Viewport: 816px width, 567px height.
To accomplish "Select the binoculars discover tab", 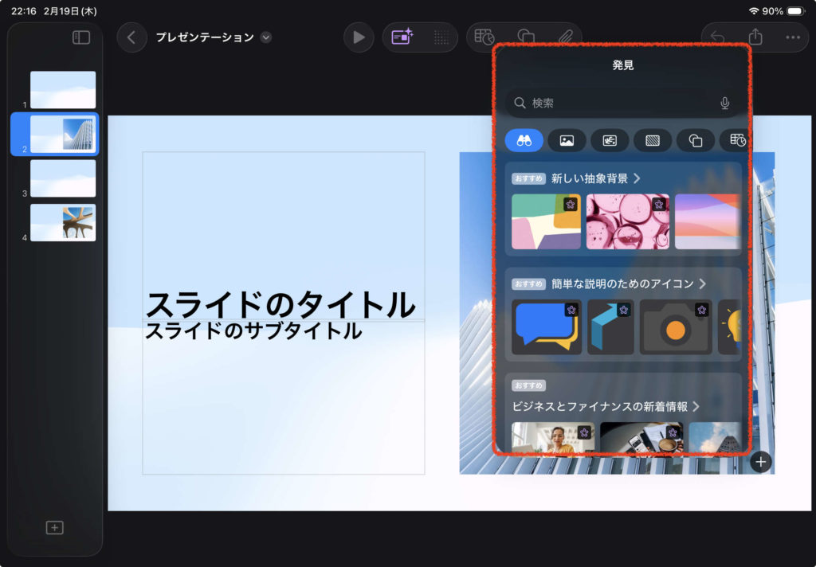I will pyautogui.click(x=524, y=141).
